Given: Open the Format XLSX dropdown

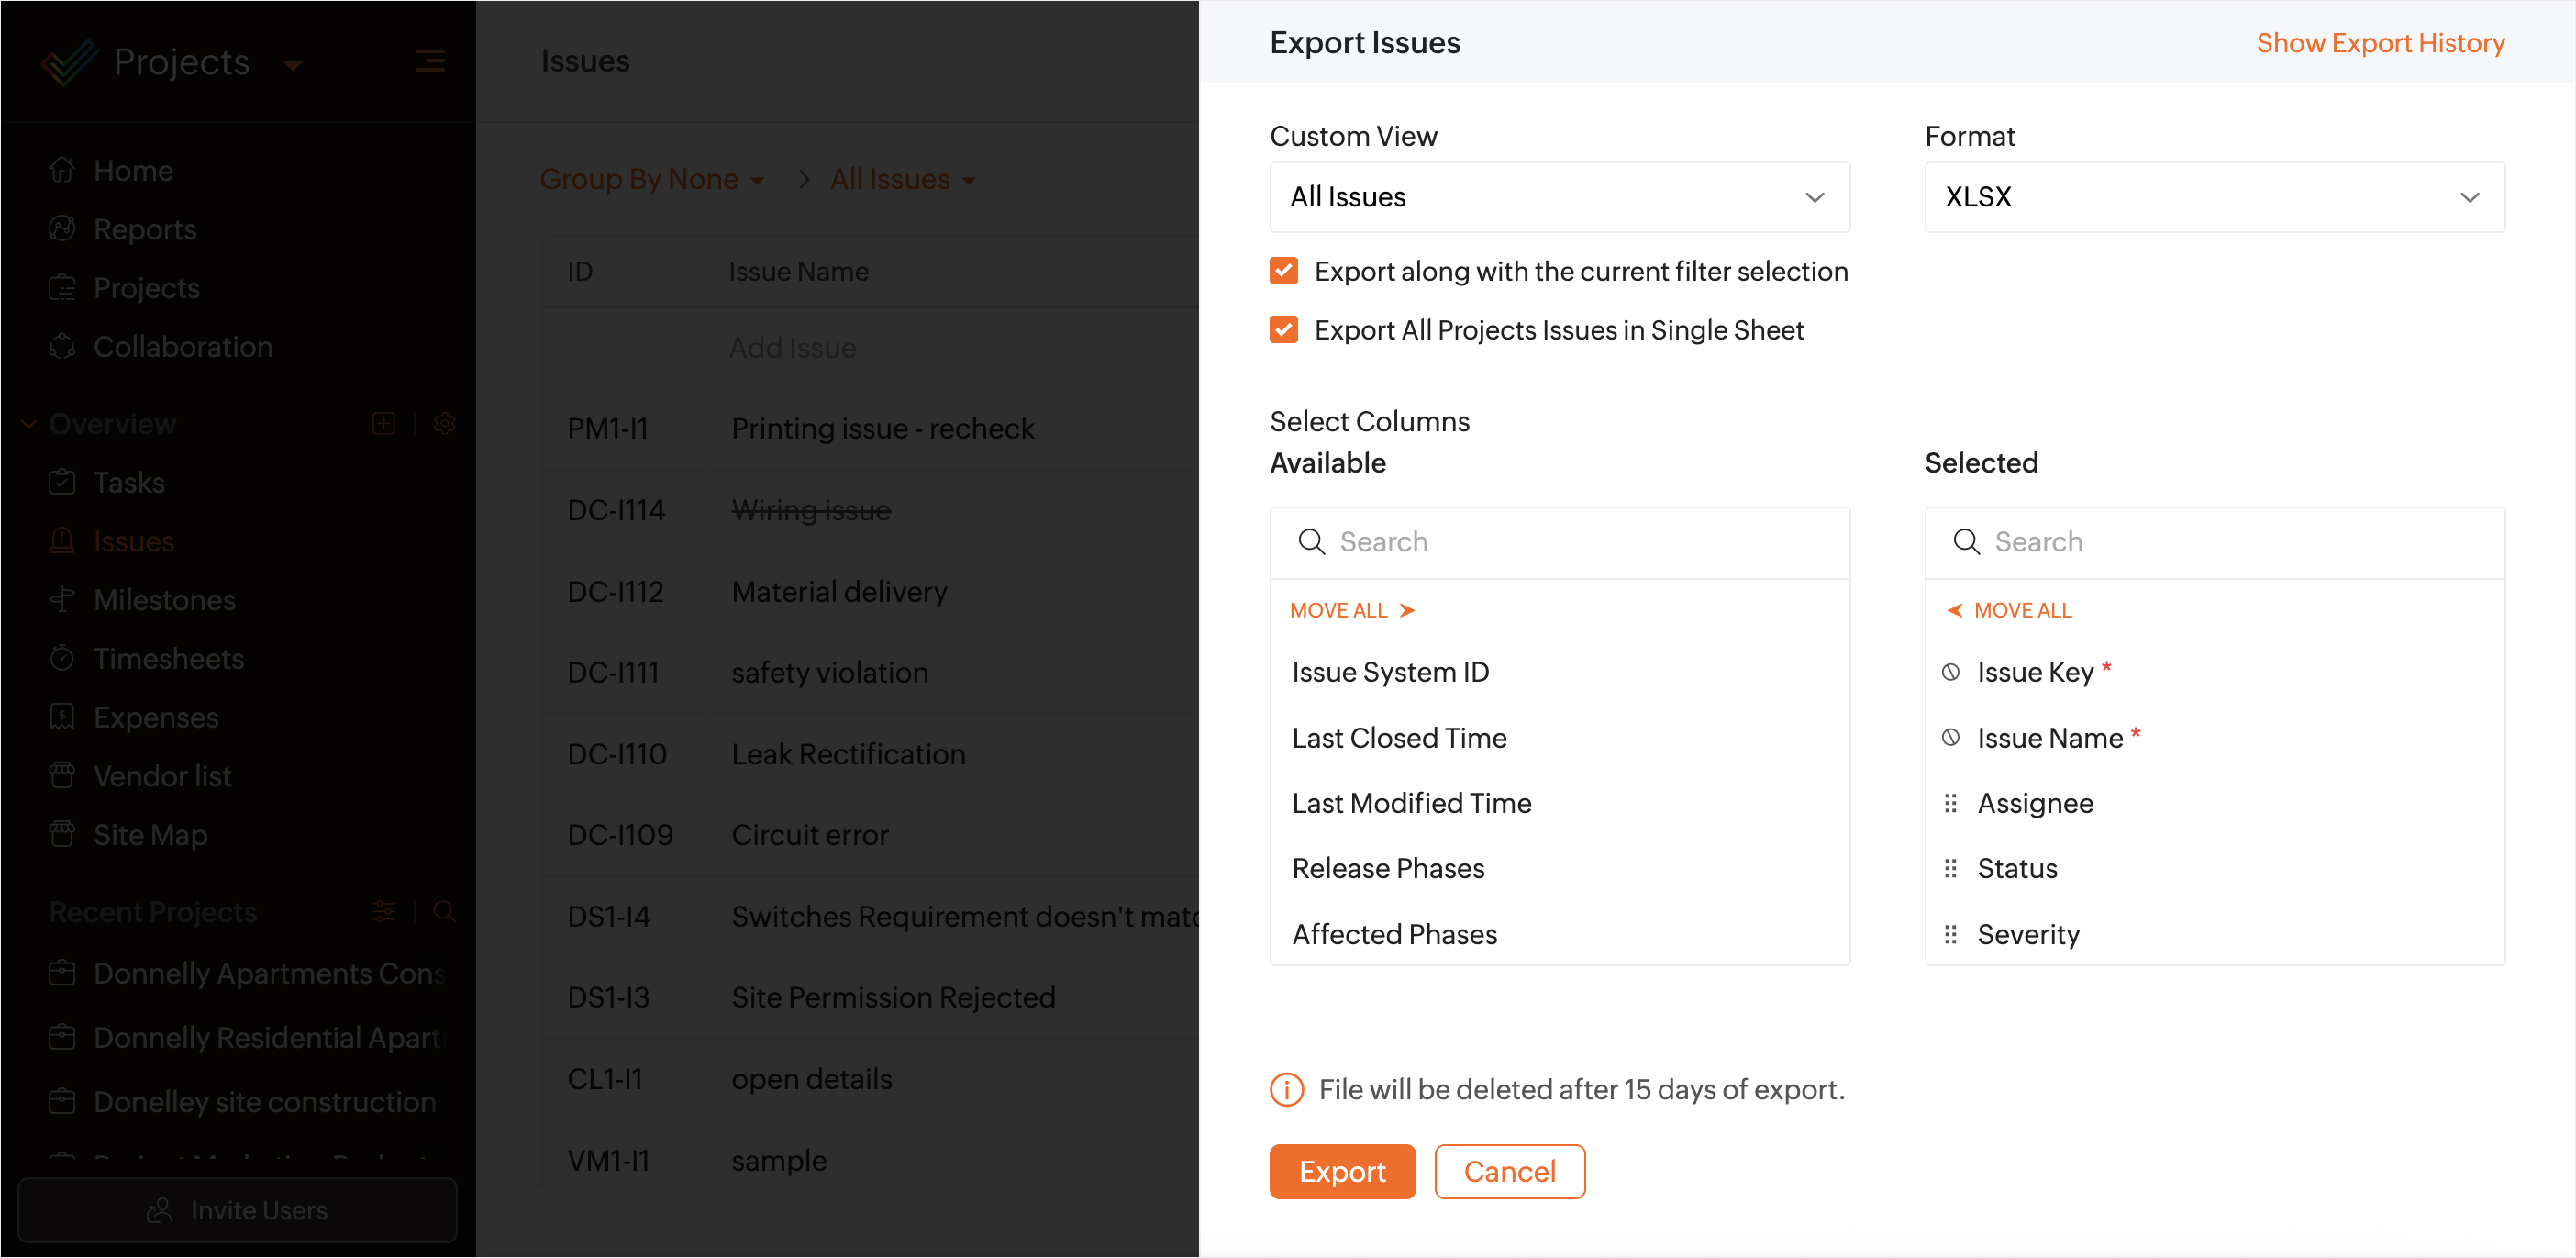Looking at the screenshot, I should [x=2214, y=197].
